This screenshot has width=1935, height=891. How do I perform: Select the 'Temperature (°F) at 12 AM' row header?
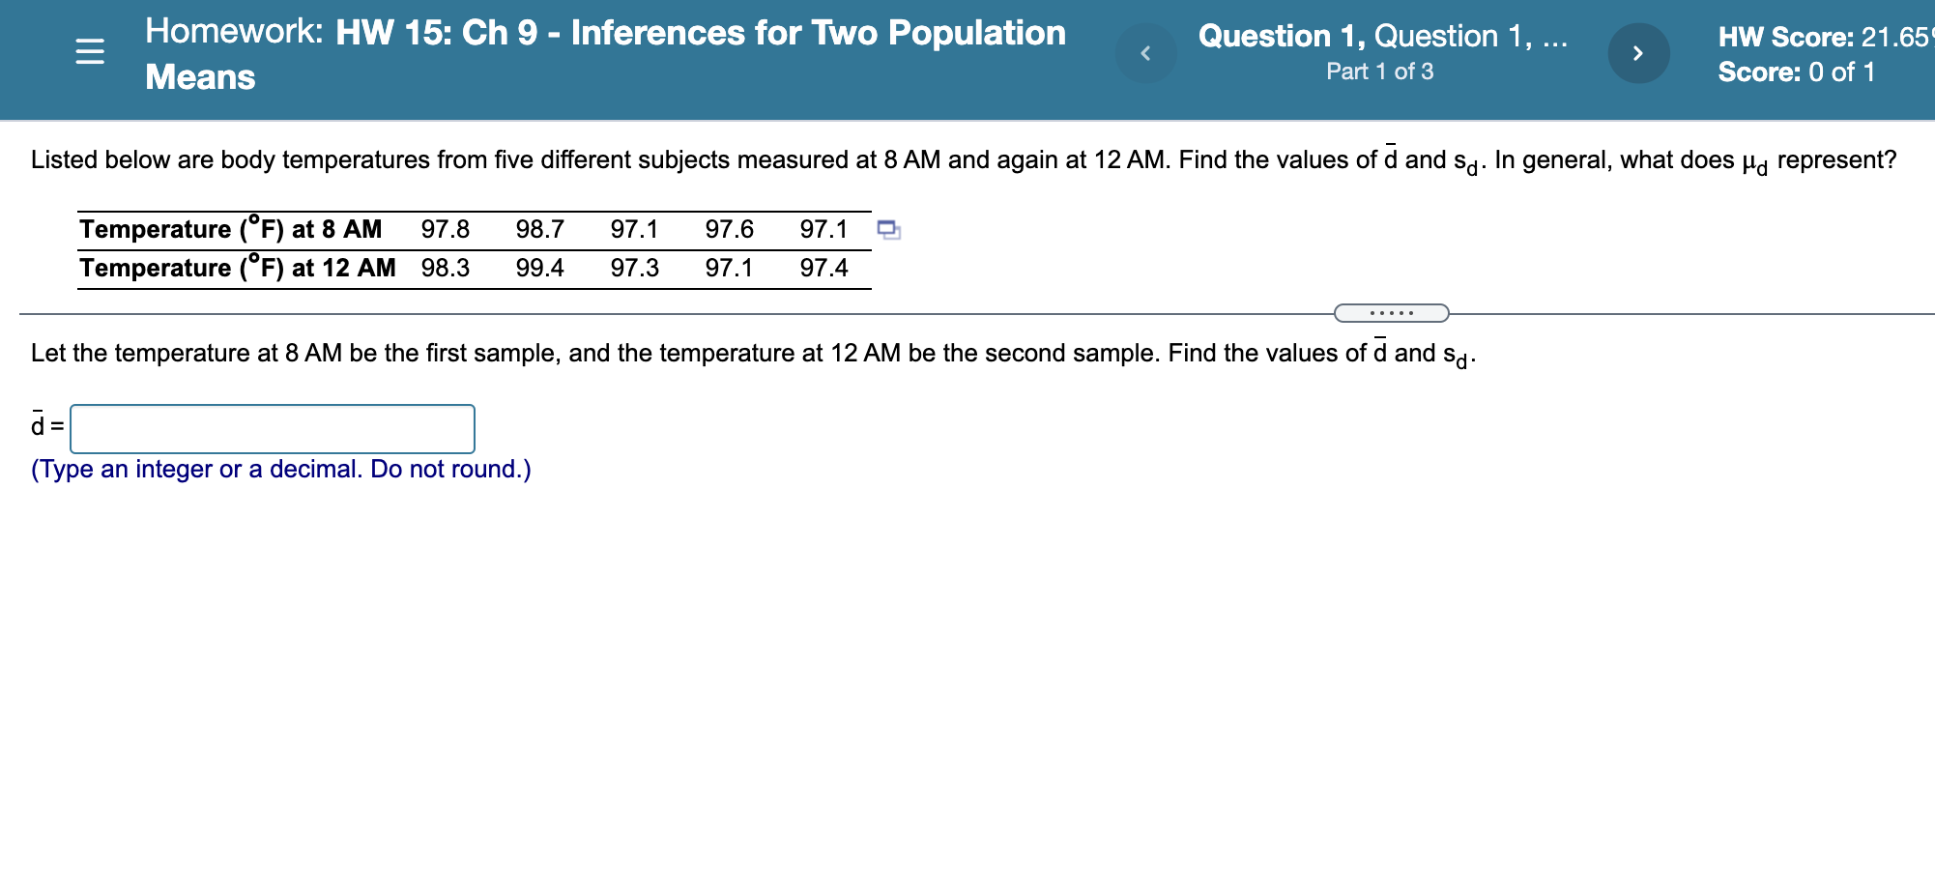click(x=238, y=268)
